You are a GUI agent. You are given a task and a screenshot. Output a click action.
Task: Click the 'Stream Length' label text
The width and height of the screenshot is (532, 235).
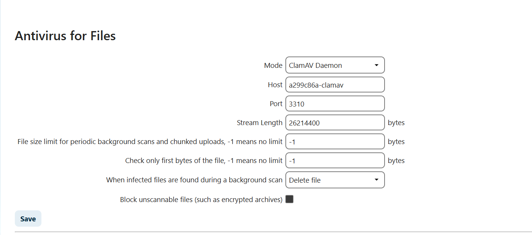[260, 123]
